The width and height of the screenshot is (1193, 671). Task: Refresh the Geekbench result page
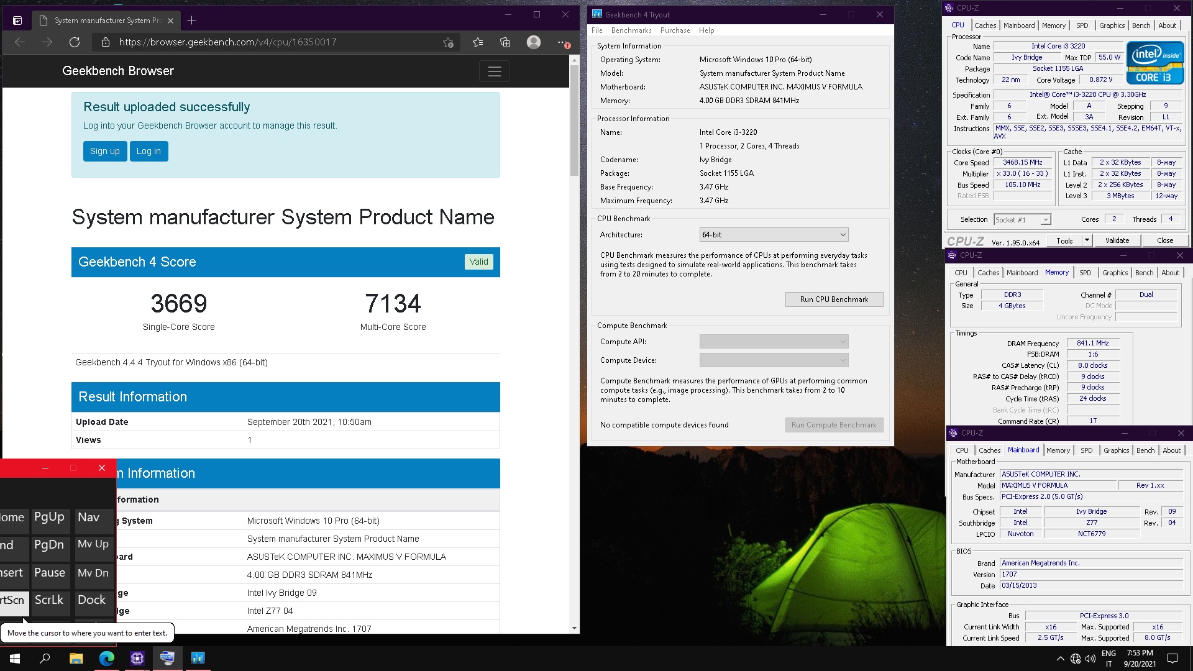point(75,42)
